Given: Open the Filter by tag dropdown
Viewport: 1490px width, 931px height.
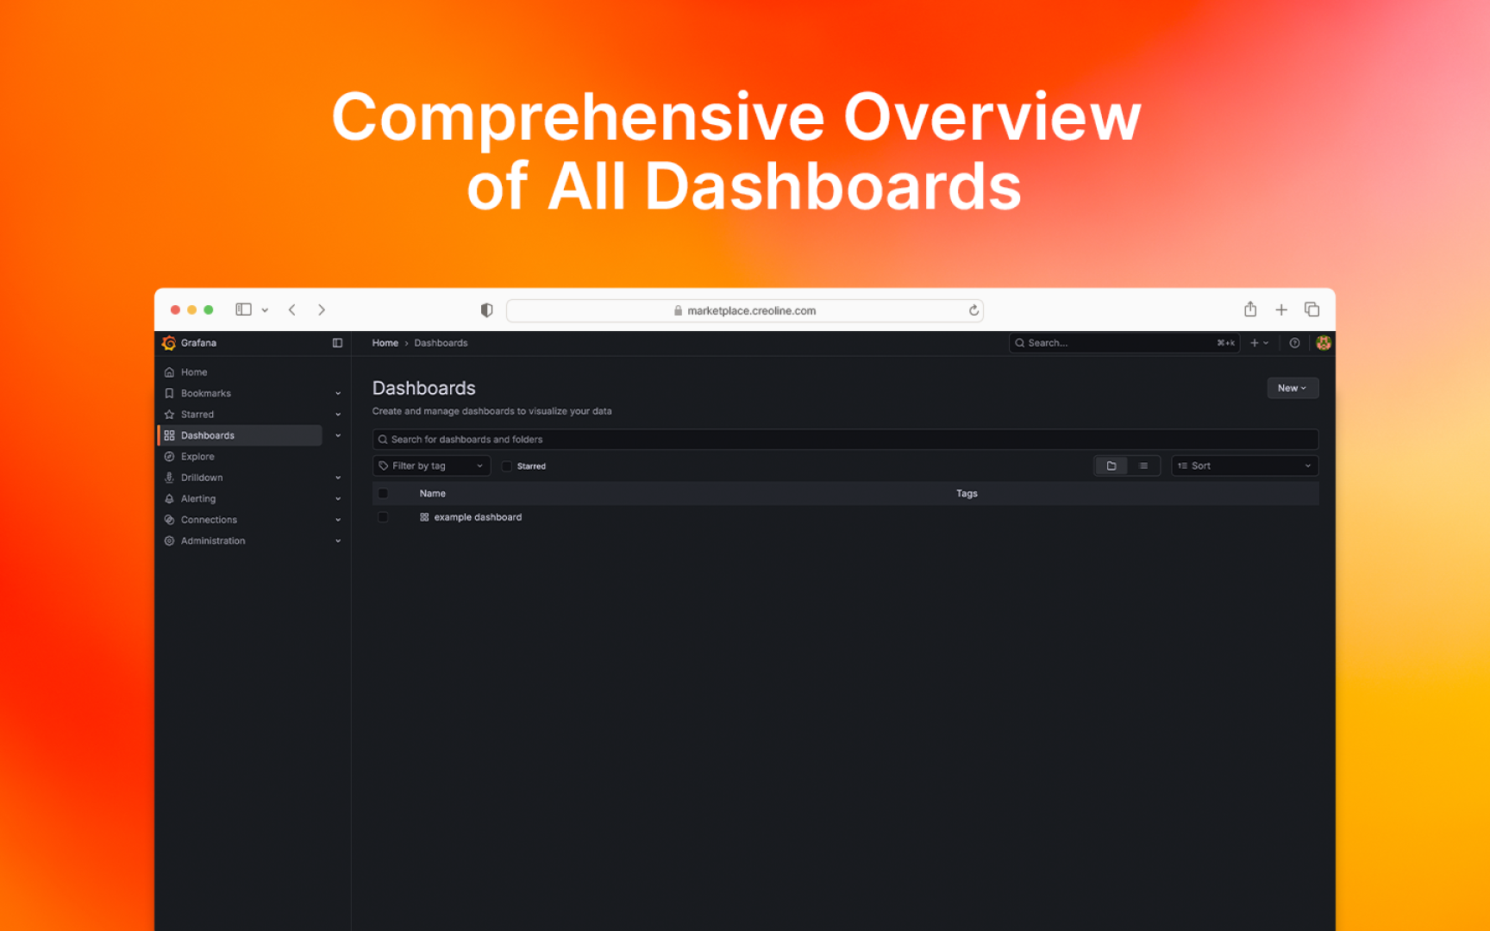Looking at the screenshot, I should tap(431, 466).
